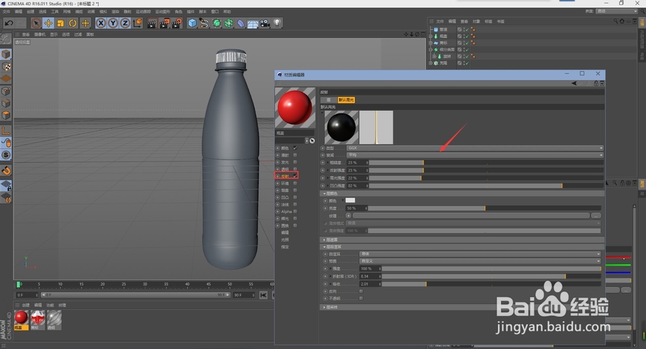Click the white layer color swatch

[350, 201]
